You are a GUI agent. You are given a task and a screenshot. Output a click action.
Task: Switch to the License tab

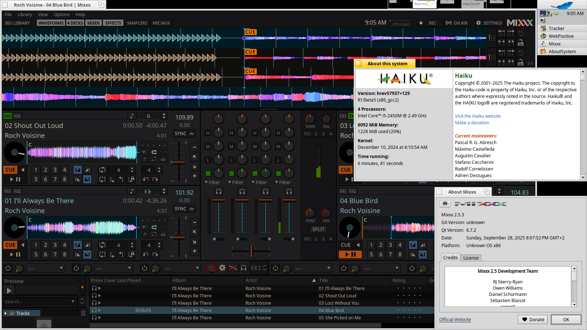(x=471, y=258)
